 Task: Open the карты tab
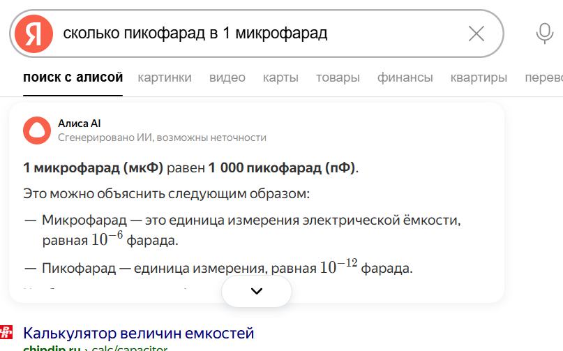pos(280,77)
